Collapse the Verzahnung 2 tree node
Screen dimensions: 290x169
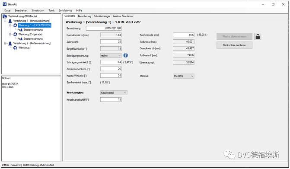pyautogui.click(x=5, y=43)
